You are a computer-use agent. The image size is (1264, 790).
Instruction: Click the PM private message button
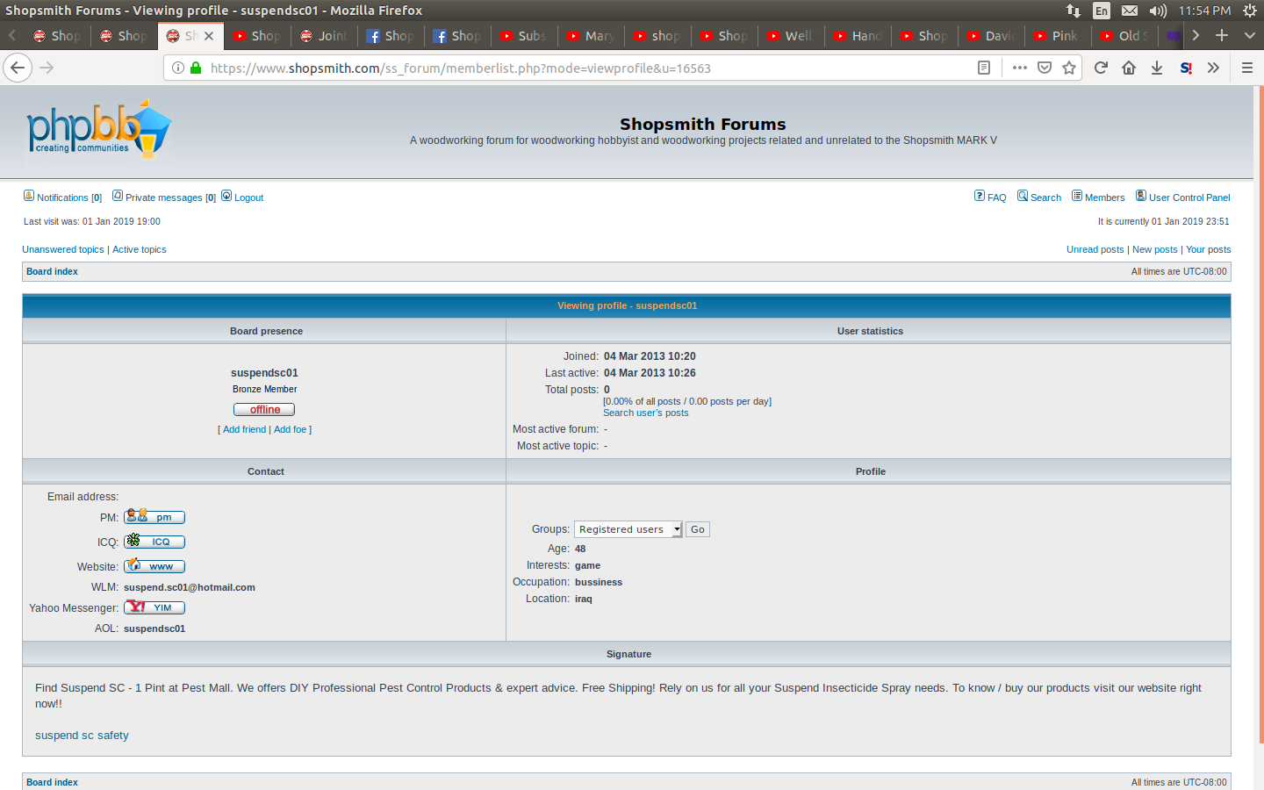(154, 517)
